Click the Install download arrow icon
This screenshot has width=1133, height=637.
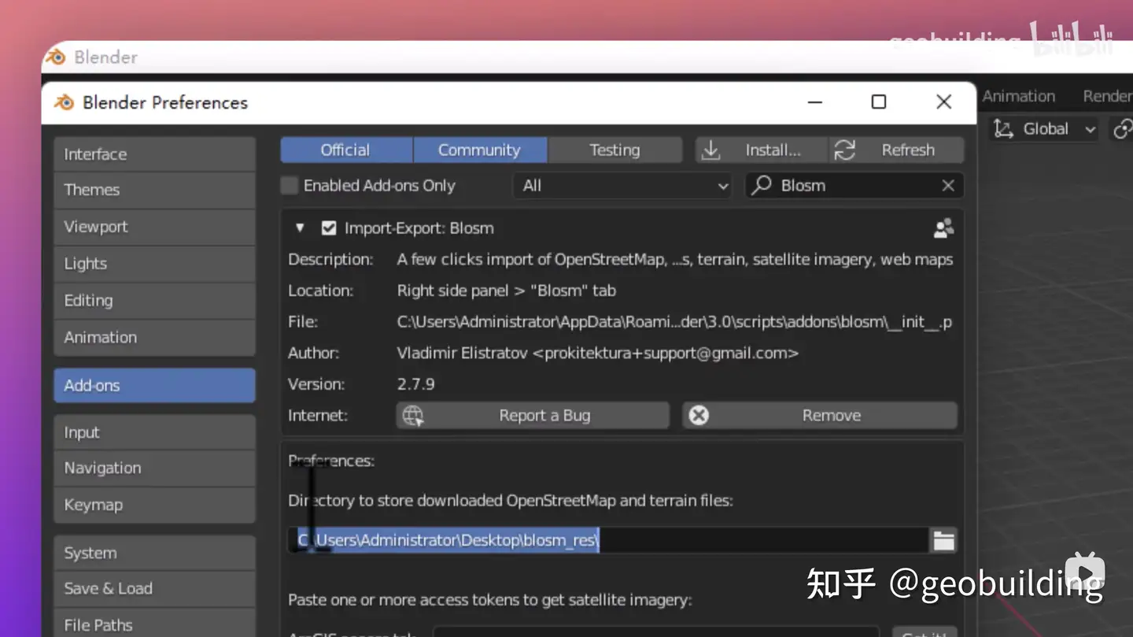click(710, 150)
